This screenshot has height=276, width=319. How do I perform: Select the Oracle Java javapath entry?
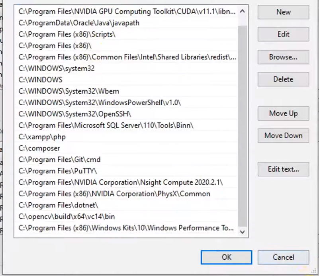click(126, 23)
